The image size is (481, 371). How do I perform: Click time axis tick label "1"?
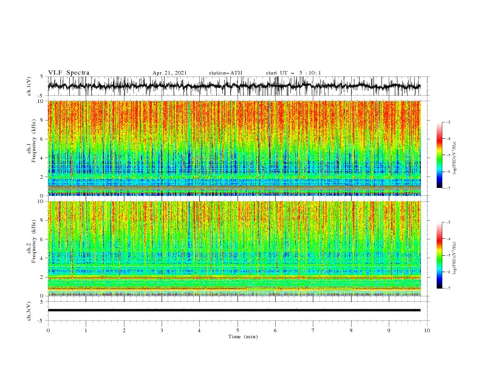(86, 330)
